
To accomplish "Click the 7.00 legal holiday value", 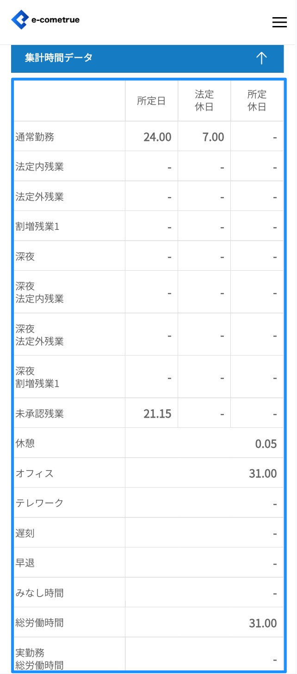I will click(213, 137).
